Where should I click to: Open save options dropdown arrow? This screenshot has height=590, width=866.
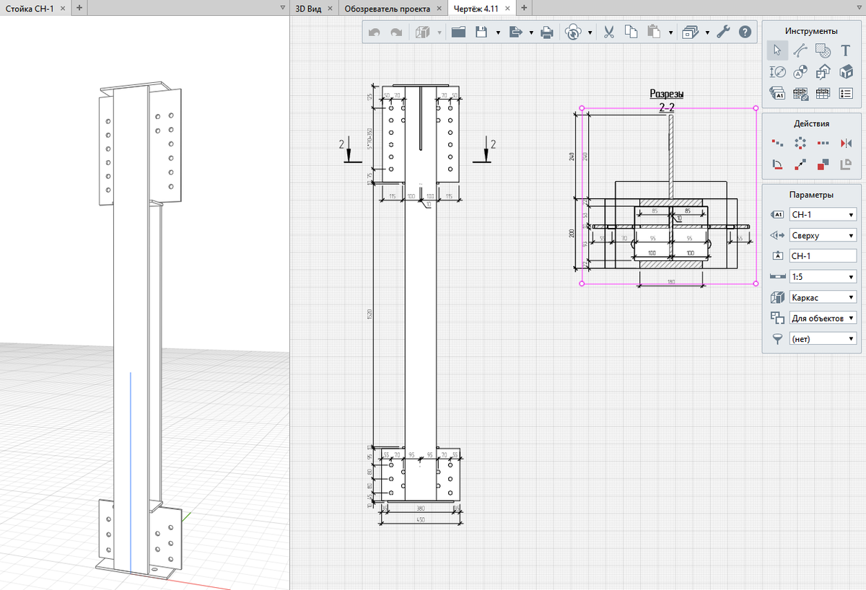pos(499,32)
